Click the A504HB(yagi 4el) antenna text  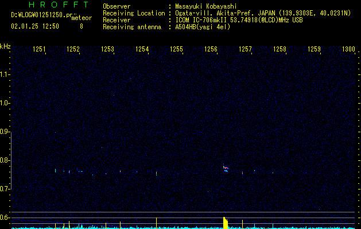pyautogui.click(x=203, y=27)
